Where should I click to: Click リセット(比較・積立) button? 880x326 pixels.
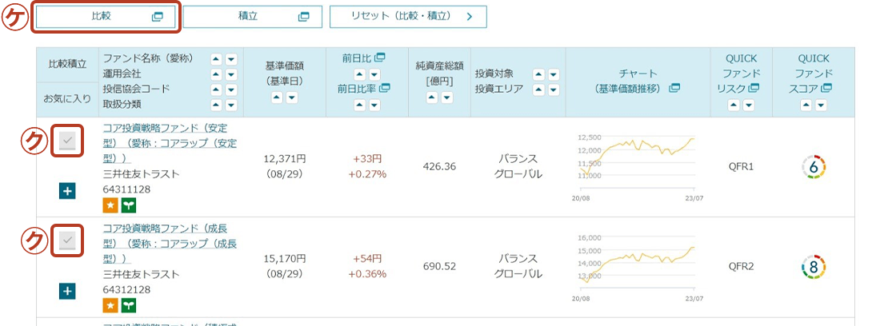(408, 17)
